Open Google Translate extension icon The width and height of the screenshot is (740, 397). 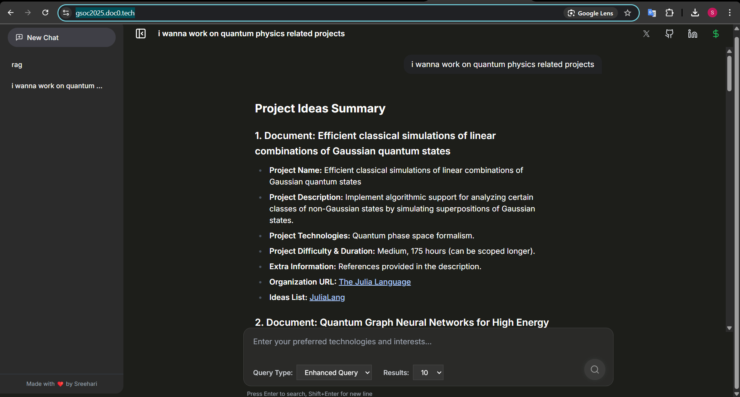coord(652,13)
